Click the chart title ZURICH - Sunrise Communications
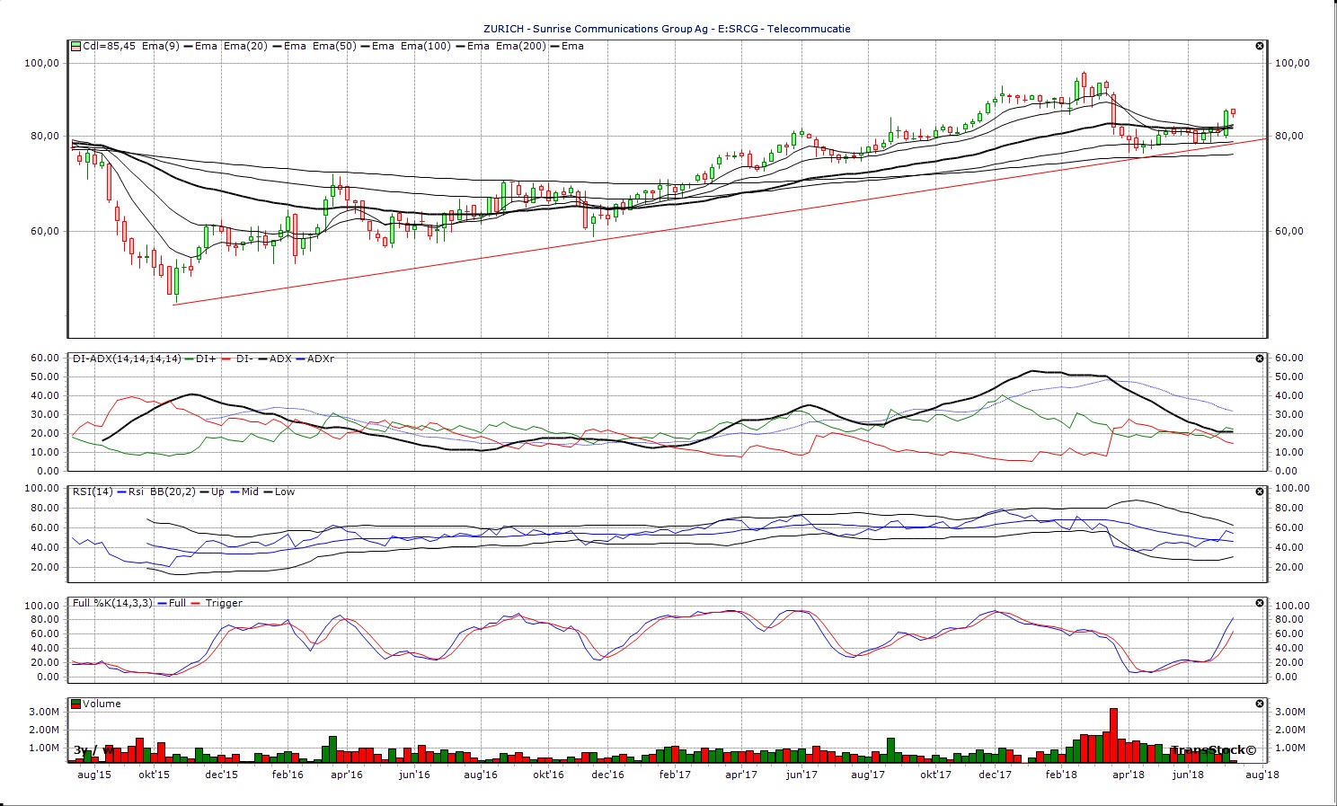 tap(667, 29)
